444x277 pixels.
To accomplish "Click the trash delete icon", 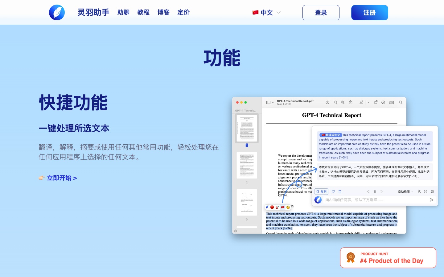I will [340, 191].
